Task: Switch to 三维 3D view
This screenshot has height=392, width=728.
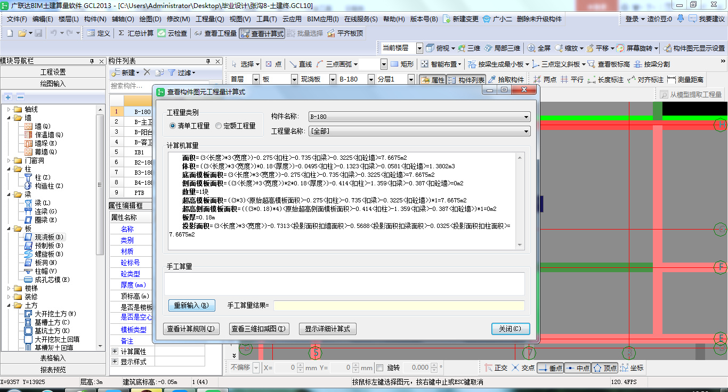Action: point(468,48)
